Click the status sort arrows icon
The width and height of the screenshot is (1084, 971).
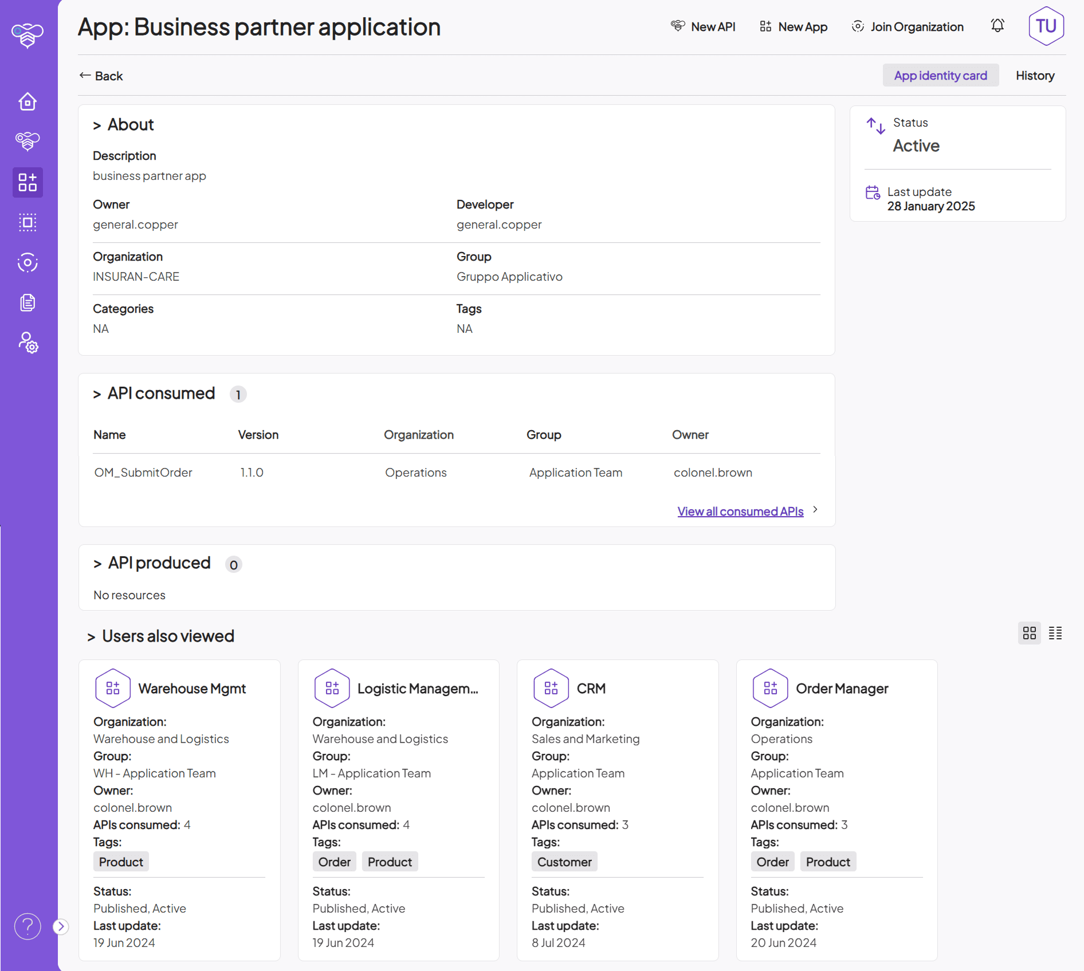(x=874, y=125)
